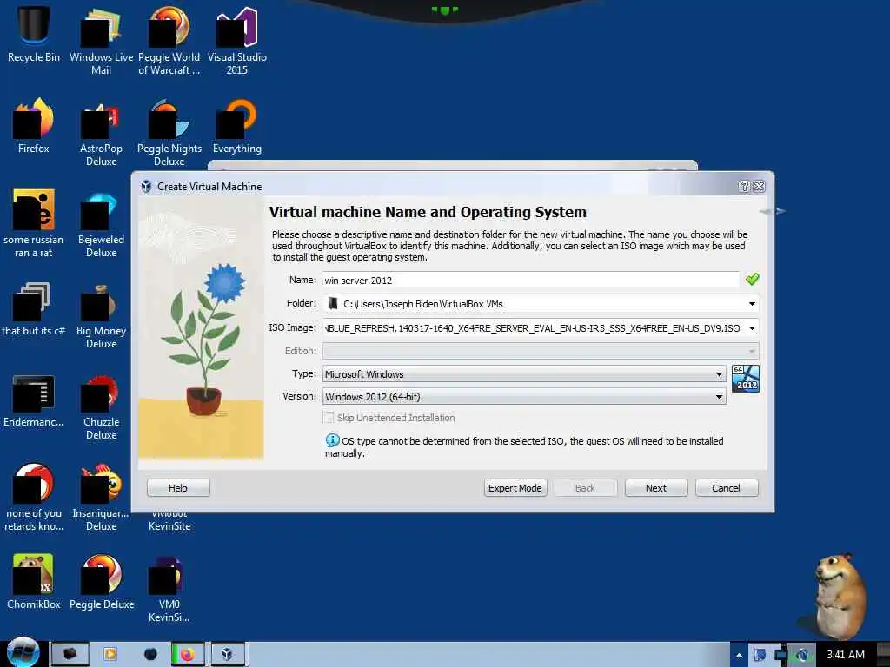Click the Help button
The height and width of the screenshot is (667, 890).
pyautogui.click(x=178, y=488)
